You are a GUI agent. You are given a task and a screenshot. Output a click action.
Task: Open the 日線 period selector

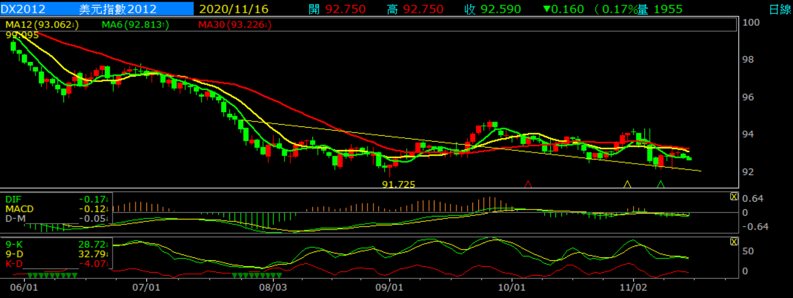click(x=780, y=9)
